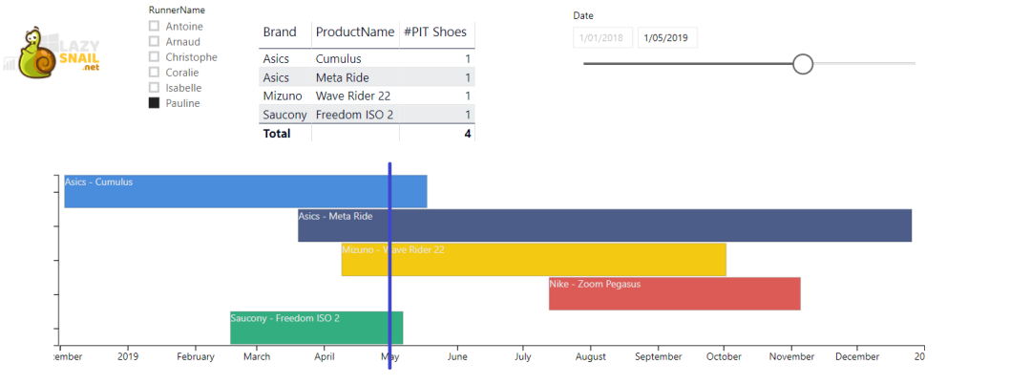This screenshot has height=385, width=1031.
Task: Sort table by Brand column header
Action: point(280,32)
